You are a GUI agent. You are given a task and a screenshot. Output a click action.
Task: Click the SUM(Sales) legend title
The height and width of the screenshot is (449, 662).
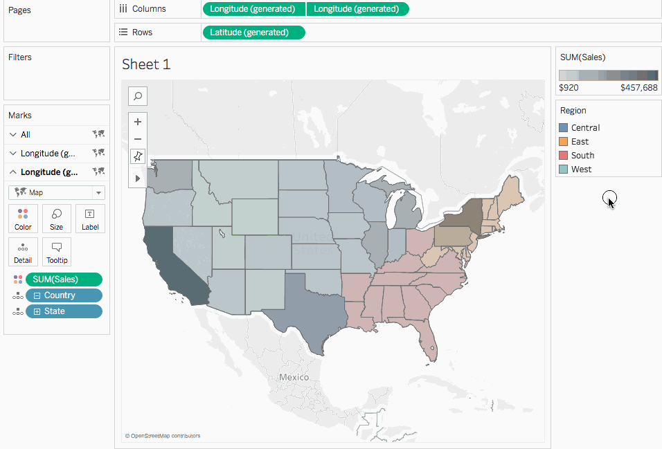[582, 57]
